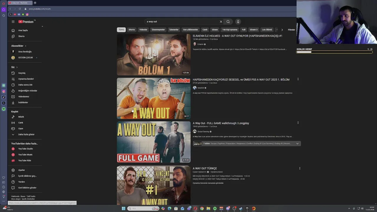Screen dimensions: 377x212
Task: Open the Windows Start menu
Action: (123, 208)
